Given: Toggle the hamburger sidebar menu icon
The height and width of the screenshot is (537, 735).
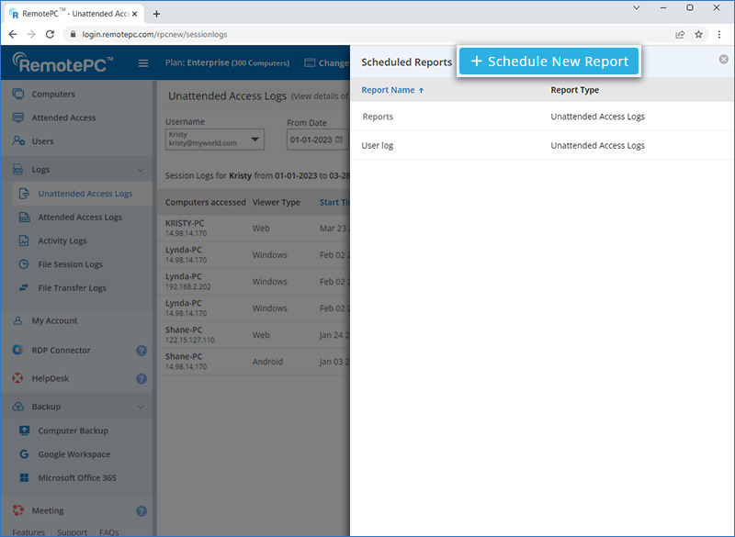Looking at the screenshot, I should [x=142, y=63].
